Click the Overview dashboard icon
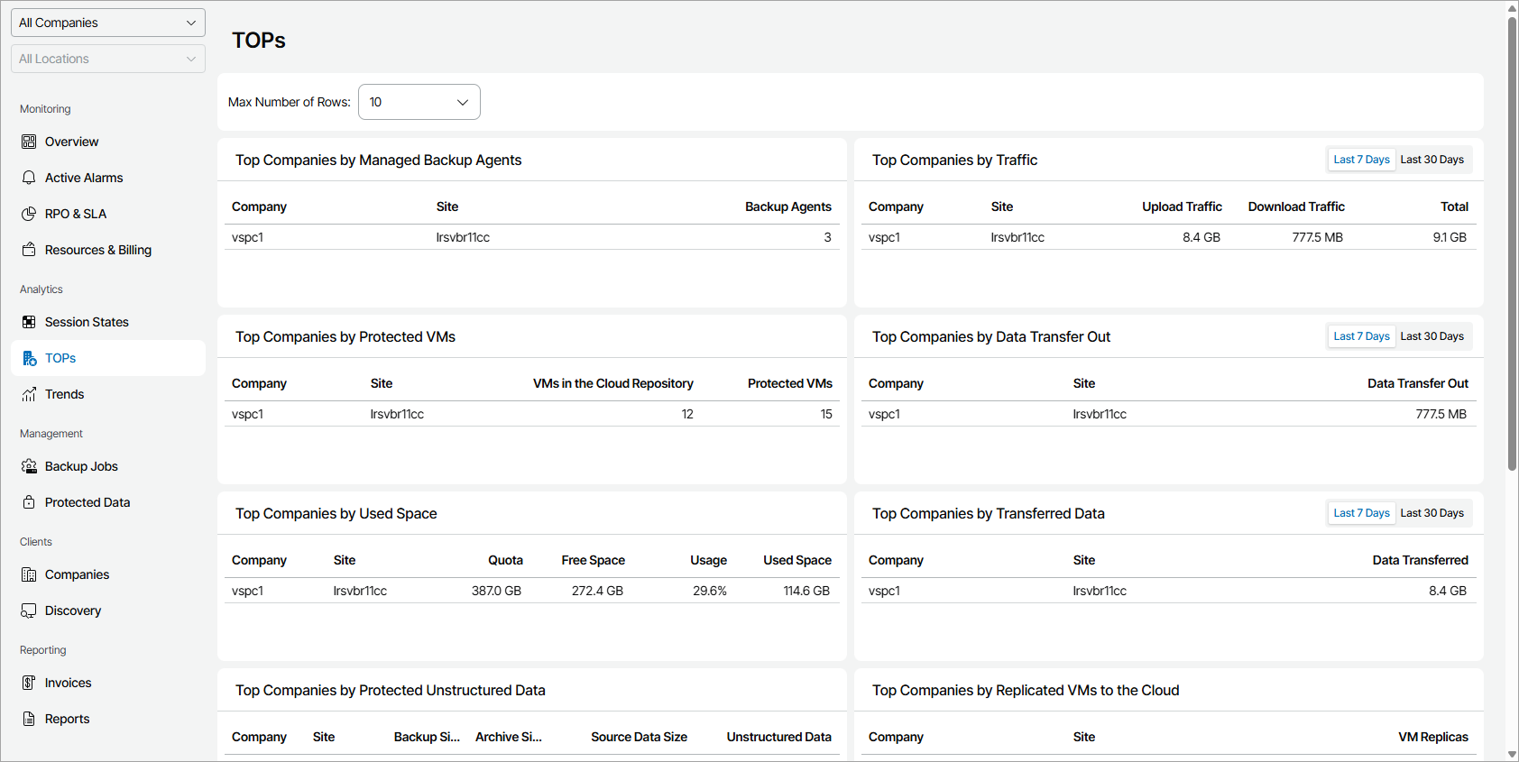The width and height of the screenshot is (1519, 762). (x=29, y=142)
